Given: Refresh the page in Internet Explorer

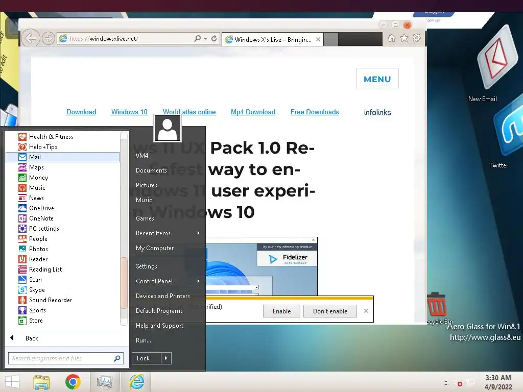Looking at the screenshot, I should tap(214, 38).
